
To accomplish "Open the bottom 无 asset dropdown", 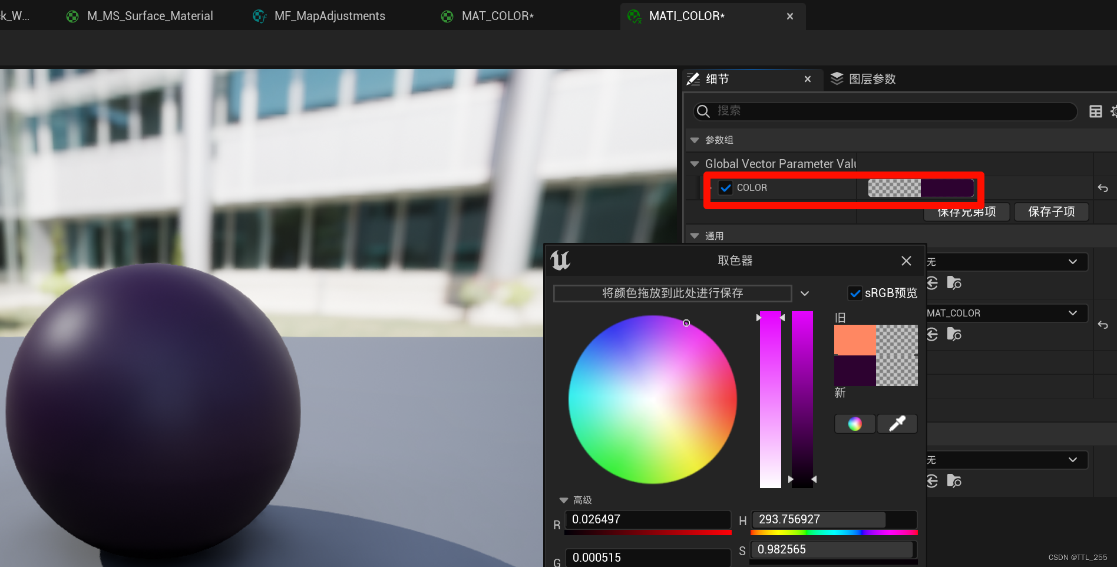I will [x=1006, y=460].
